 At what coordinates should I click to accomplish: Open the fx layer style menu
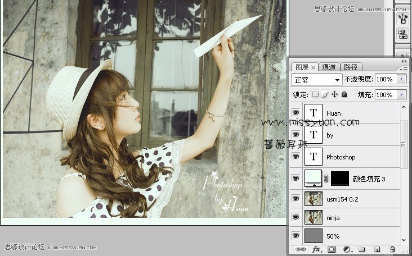[317, 249]
